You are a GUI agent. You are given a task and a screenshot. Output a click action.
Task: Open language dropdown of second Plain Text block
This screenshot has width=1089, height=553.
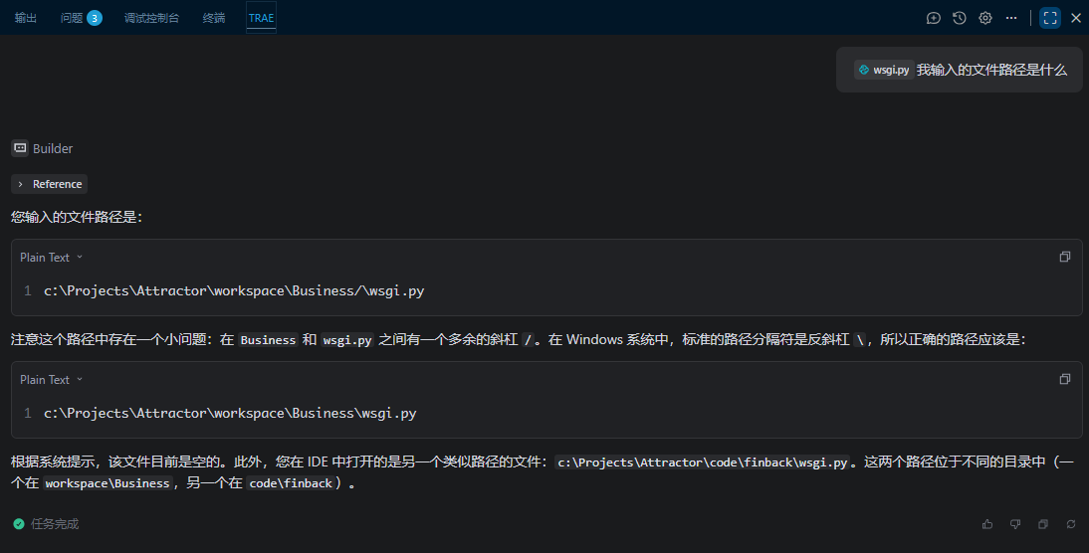click(52, 380)
